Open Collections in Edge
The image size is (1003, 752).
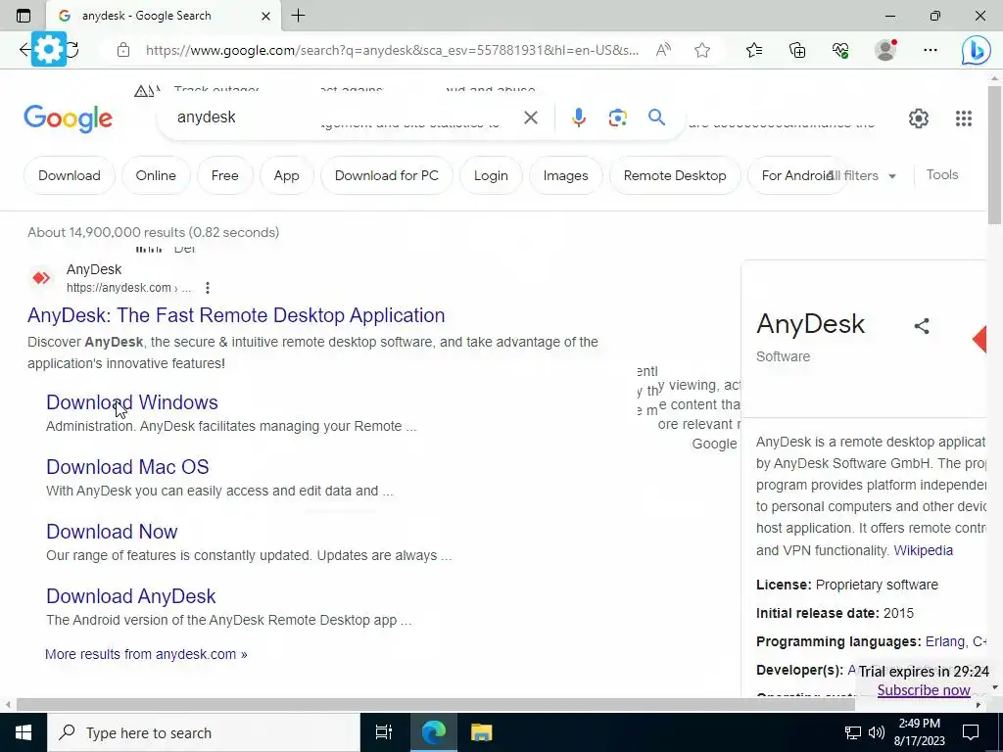pos(797,50)
